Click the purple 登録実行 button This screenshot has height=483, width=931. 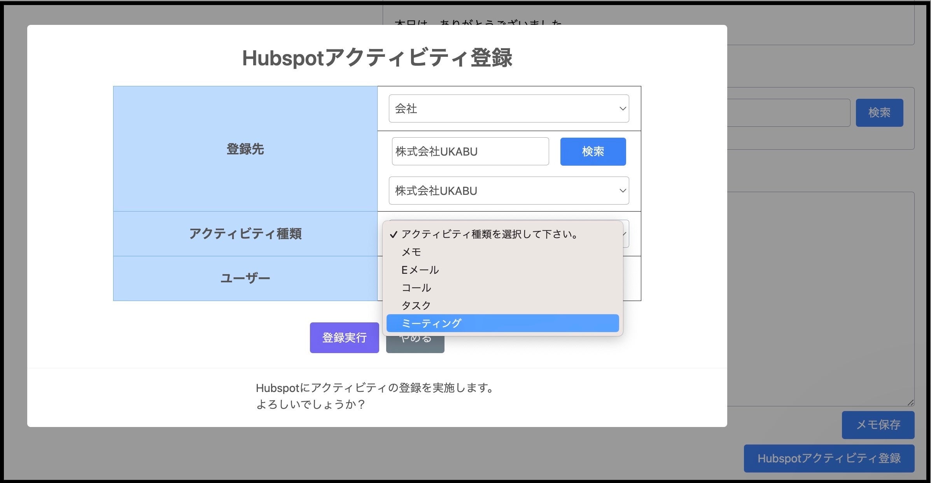[344, 338]
